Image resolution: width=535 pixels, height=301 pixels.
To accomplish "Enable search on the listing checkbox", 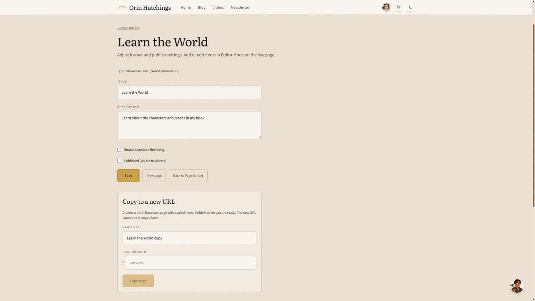I will 119,150.
